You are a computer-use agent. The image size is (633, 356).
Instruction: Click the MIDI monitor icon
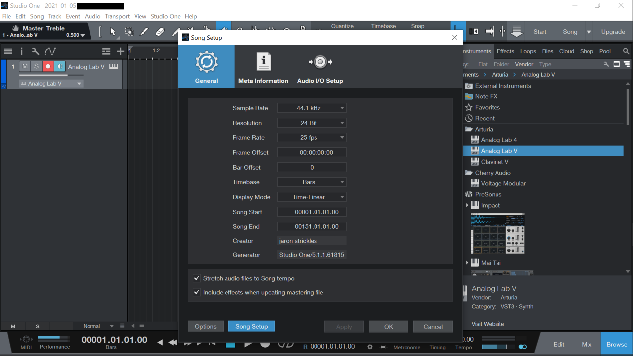(26, 339)
